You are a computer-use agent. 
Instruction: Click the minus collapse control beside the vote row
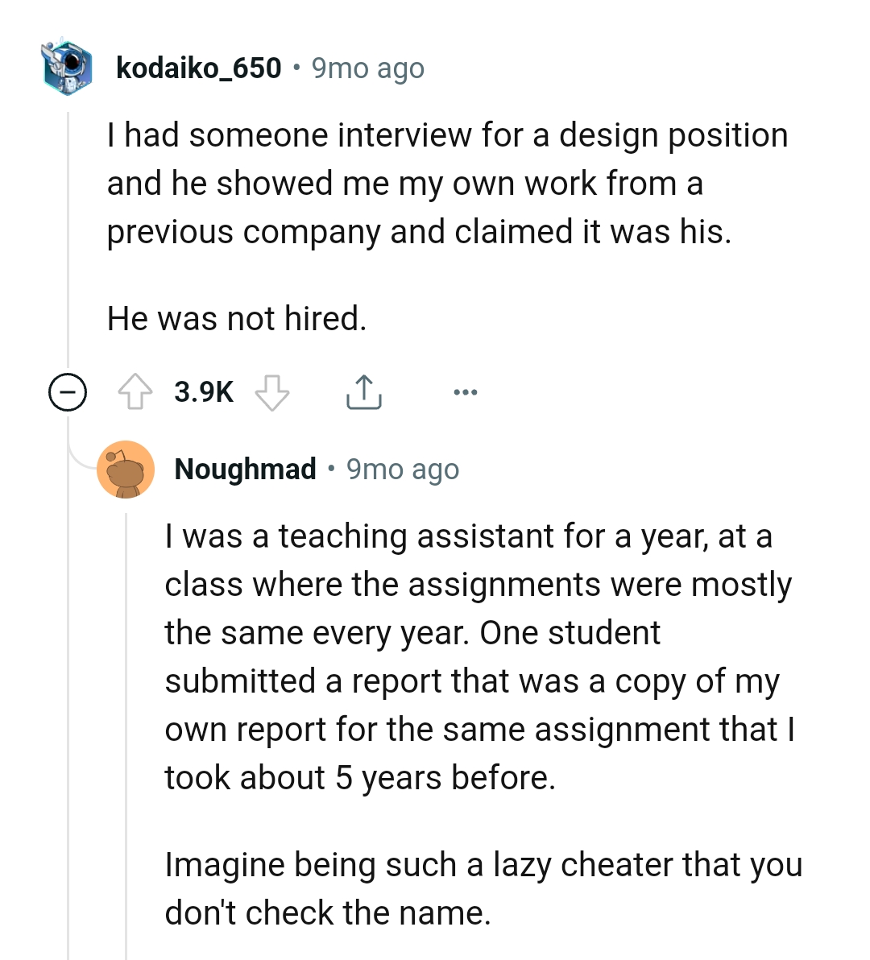tap(68, 392)
